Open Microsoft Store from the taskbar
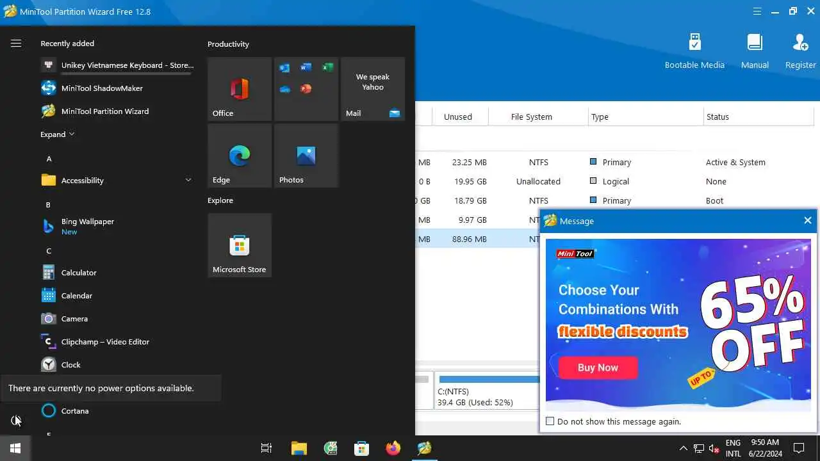Image resolution: width=820 pixels, height=461 pixels. point(362,448)
